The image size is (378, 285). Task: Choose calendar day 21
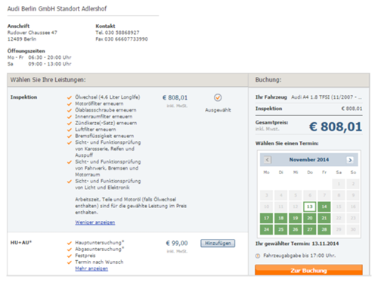[324, 218]
